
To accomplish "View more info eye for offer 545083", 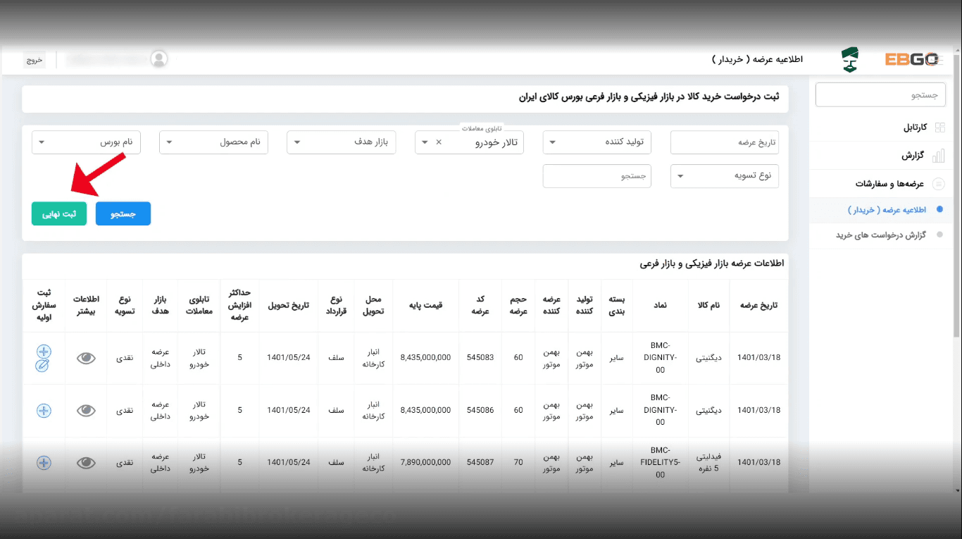I will [x=86, y=358].
